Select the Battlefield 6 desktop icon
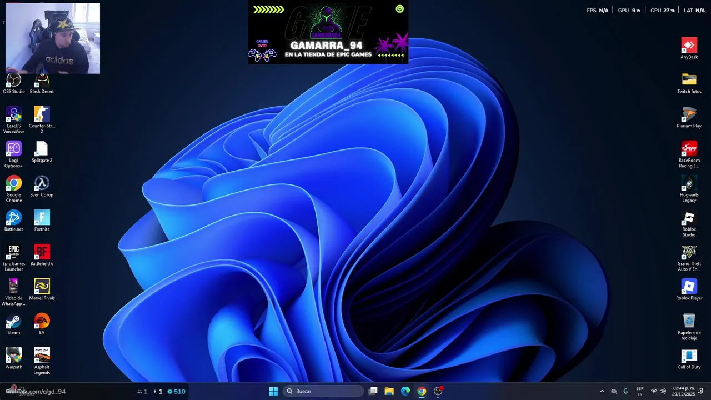Screen dimensions: 711x400 42,255
